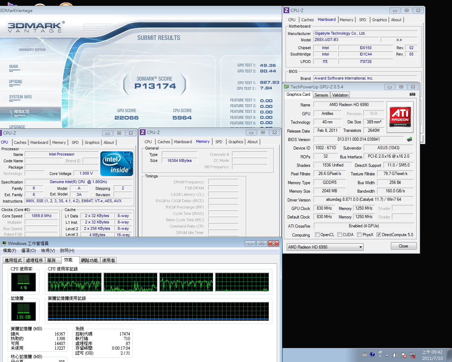Open the language bar options small arrow
Viewport: 452px width, 362px height.
pos(380,357)
